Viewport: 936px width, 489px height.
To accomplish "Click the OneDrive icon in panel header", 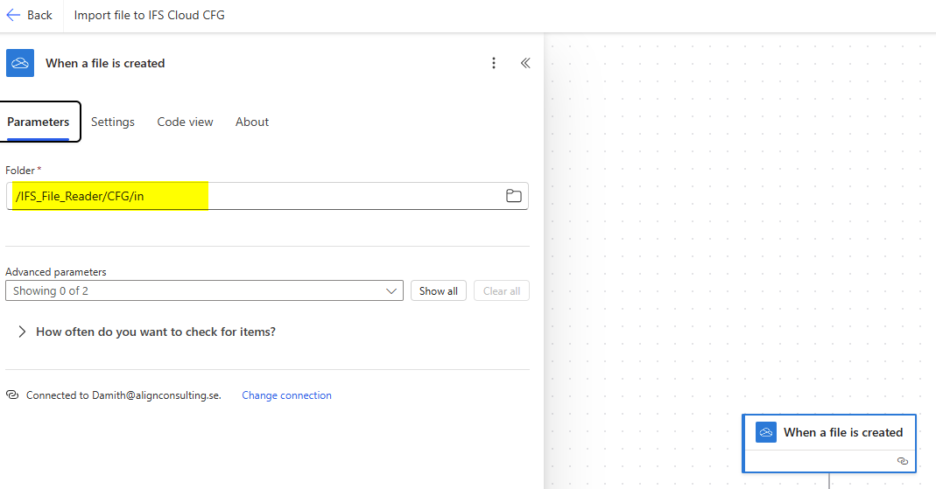I will pos(20,63).
